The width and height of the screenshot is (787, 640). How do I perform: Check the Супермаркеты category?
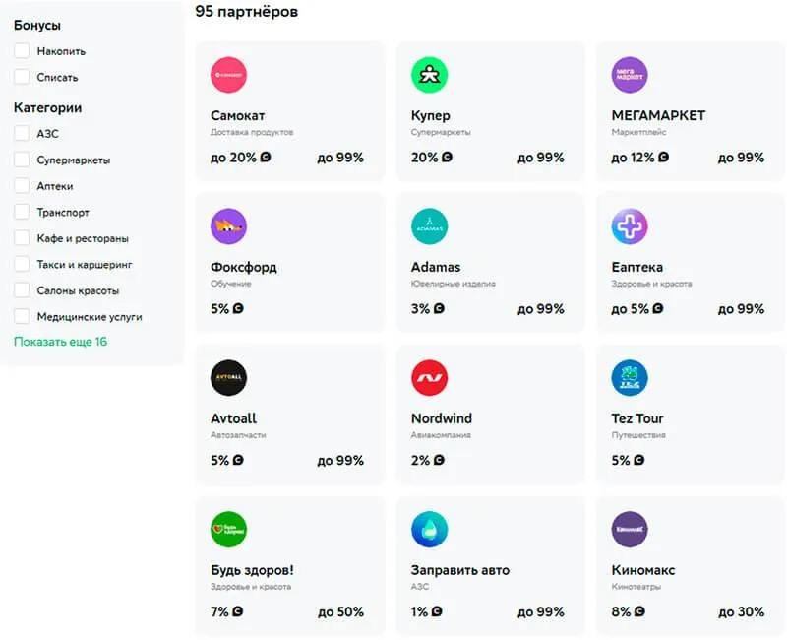point(22,160)
